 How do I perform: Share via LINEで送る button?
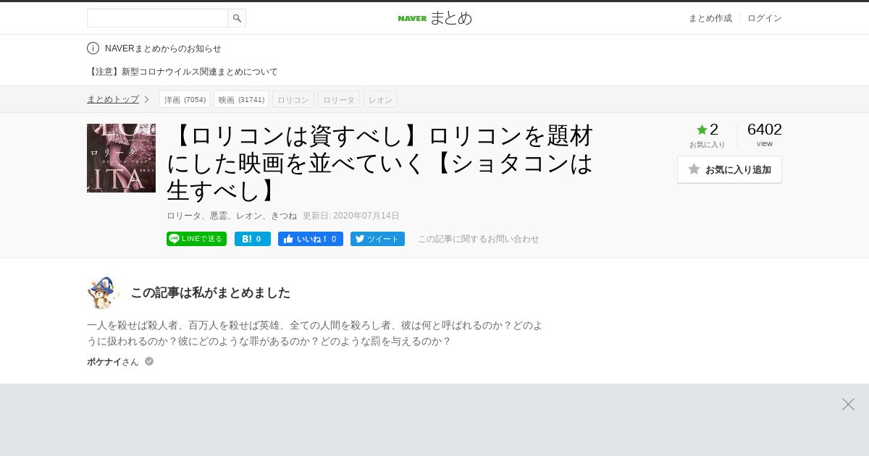pos(196,239)
